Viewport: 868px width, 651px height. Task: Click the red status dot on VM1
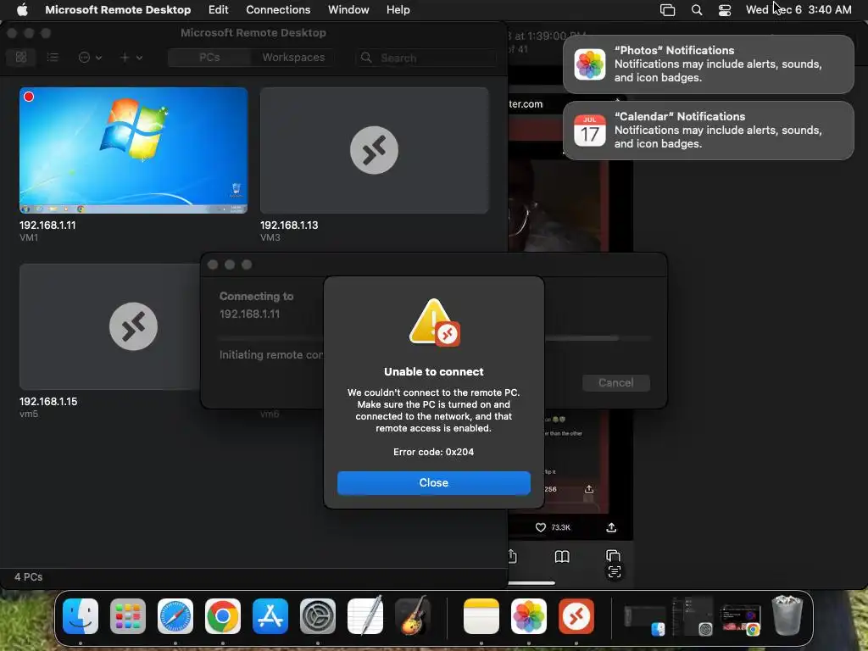coord(29,97)
